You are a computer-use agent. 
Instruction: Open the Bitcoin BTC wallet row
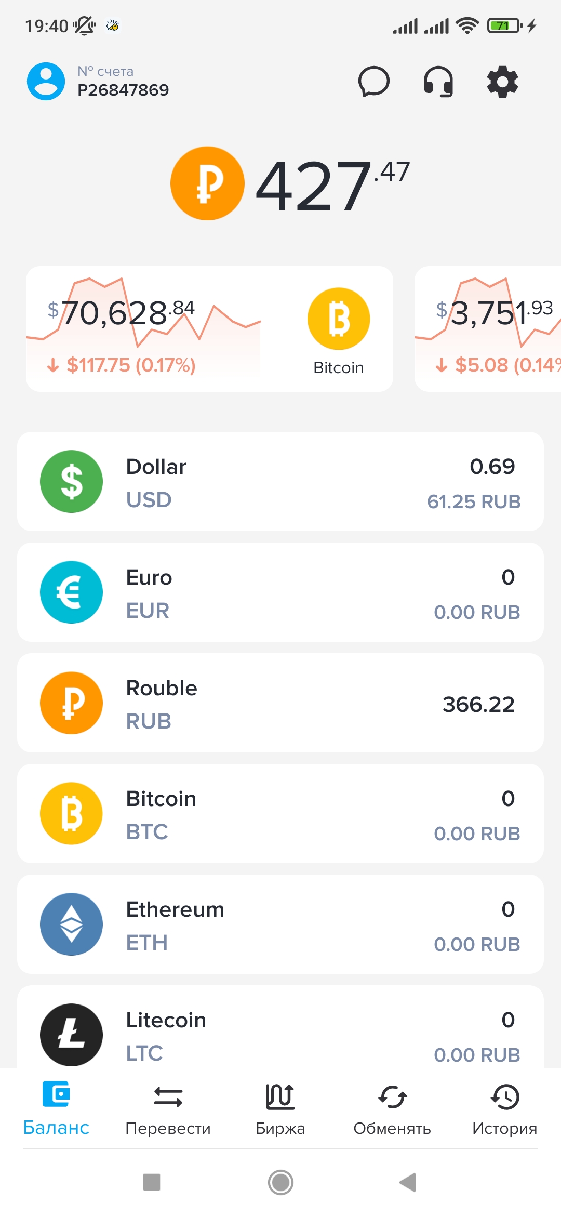280,814
